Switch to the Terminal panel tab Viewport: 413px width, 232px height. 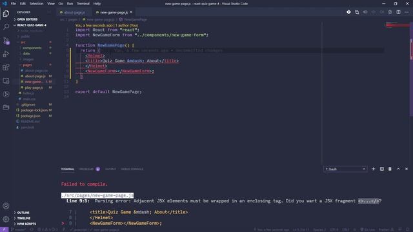tap(68, 169)
